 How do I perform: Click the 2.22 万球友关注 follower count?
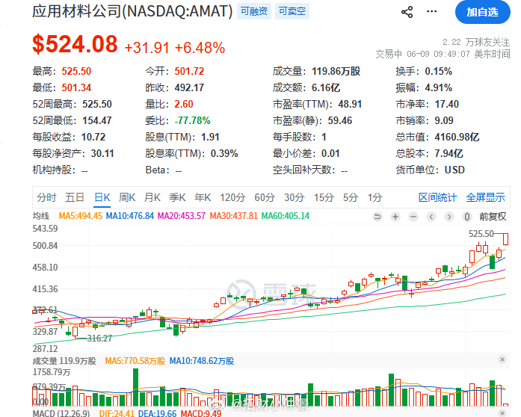476,42
